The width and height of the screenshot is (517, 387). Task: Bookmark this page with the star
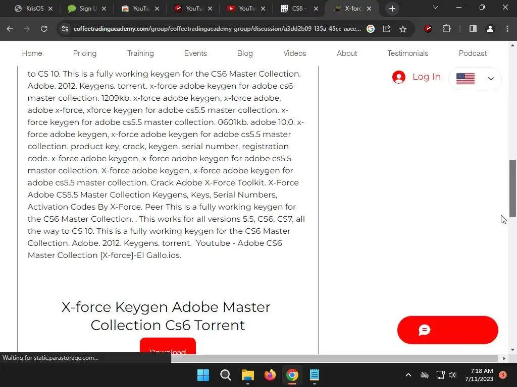coord(402,29)
